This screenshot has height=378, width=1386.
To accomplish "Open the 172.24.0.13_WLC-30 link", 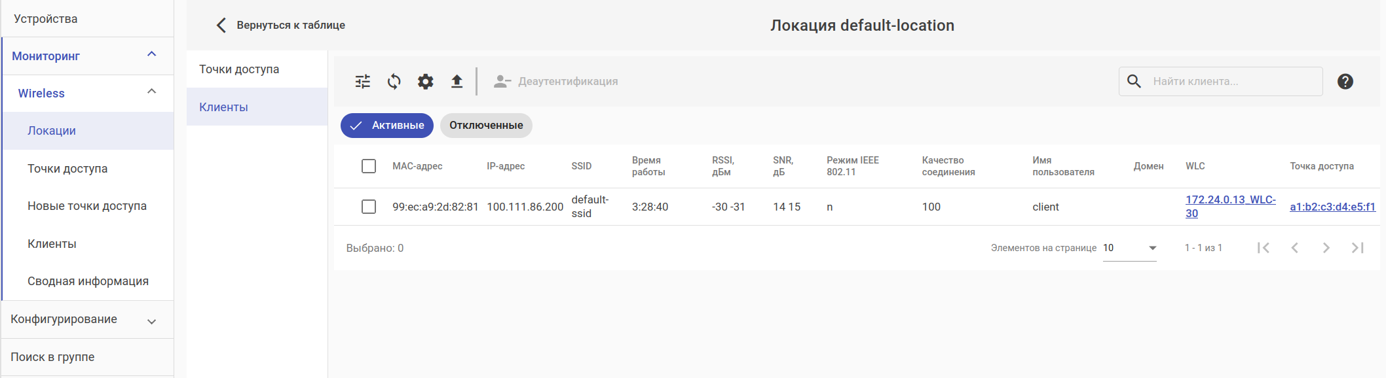I will pyautogui.click(x=1230, y=207).
